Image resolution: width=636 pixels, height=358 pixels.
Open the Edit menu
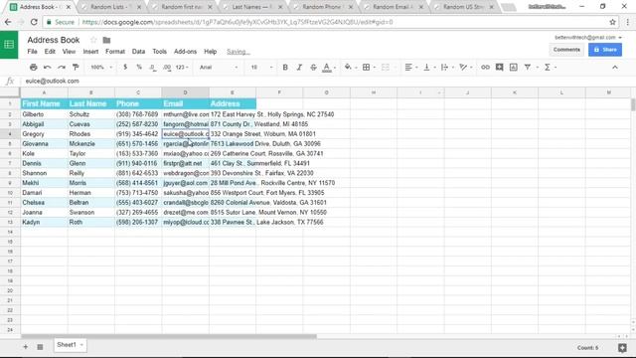[x=50, y=52]
